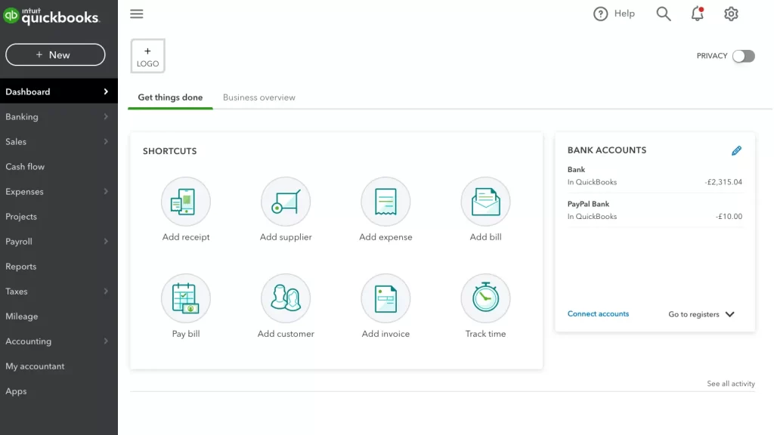
Task: Open the Add expense shortcut
Action: click(x=385, y=201)
